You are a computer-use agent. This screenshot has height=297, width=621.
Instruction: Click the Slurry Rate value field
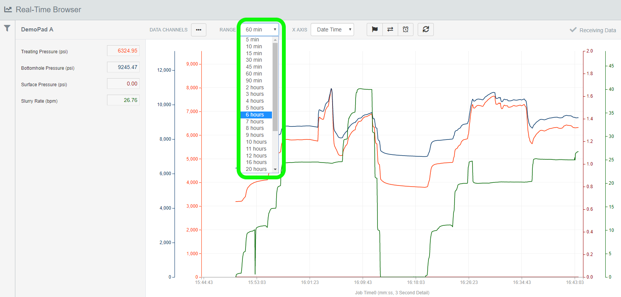tap(123, 100)
